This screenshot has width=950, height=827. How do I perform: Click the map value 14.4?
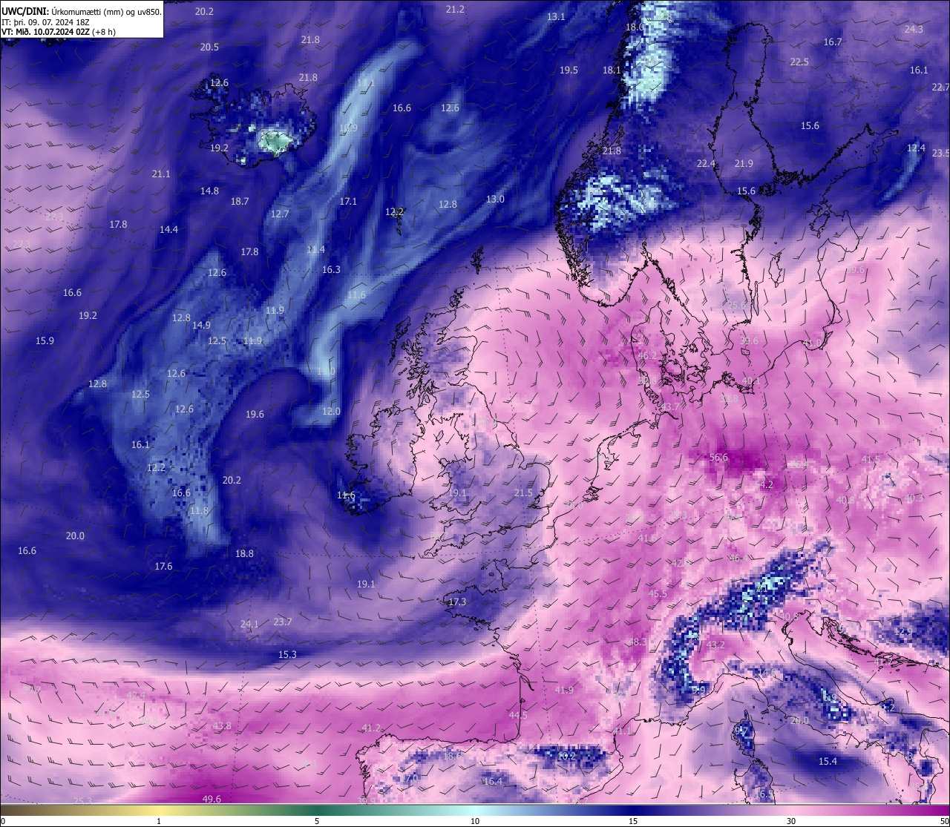168,229
